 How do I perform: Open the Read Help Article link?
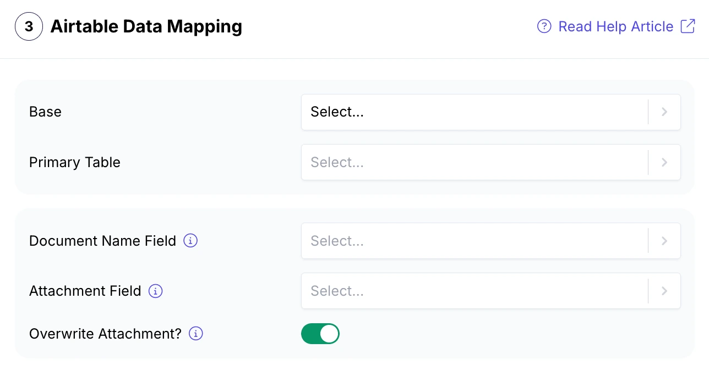(x=615, y=26)
